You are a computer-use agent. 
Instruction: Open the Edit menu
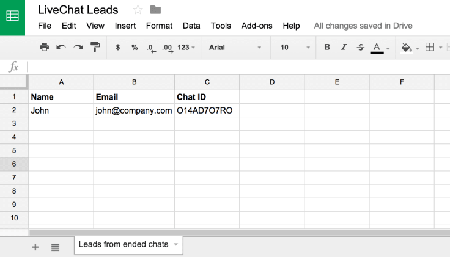point(69,26)
